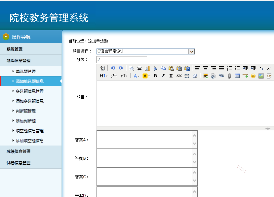Open the highlight background color picker
The height and width of the screenshot is (197, 274).
[146, 76]
